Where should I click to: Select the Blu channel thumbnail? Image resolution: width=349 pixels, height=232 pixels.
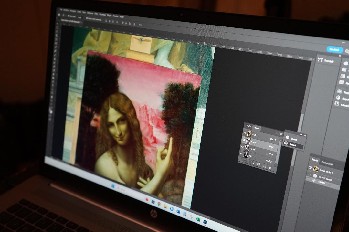246,154
